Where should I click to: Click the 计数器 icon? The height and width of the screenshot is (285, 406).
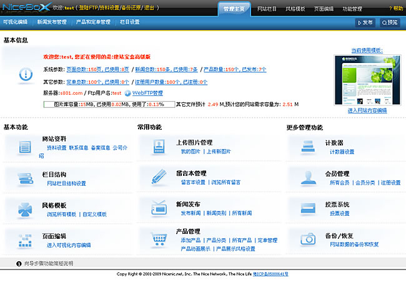pyautogui.click(x=307, y=147)
